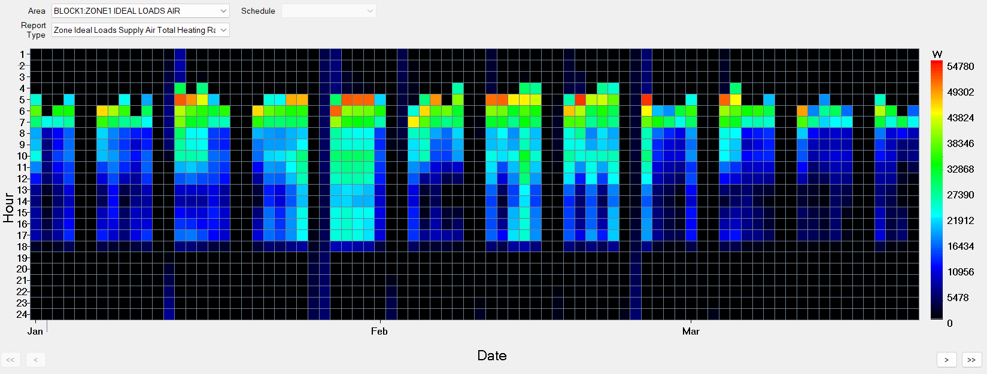
Task: Click the Jan marker on the date axis
Action: [x=35, y=331]
